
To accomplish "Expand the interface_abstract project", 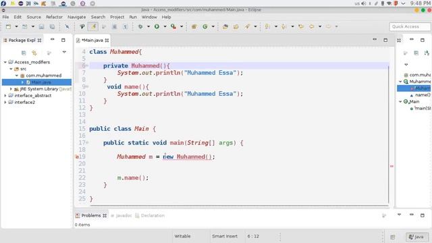I will pos(5,95).
